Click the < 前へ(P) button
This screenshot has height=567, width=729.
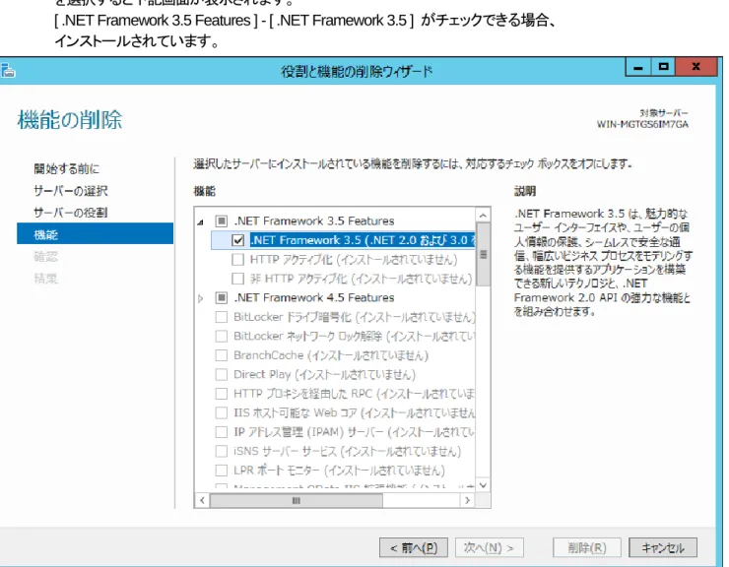coord(414,547)
